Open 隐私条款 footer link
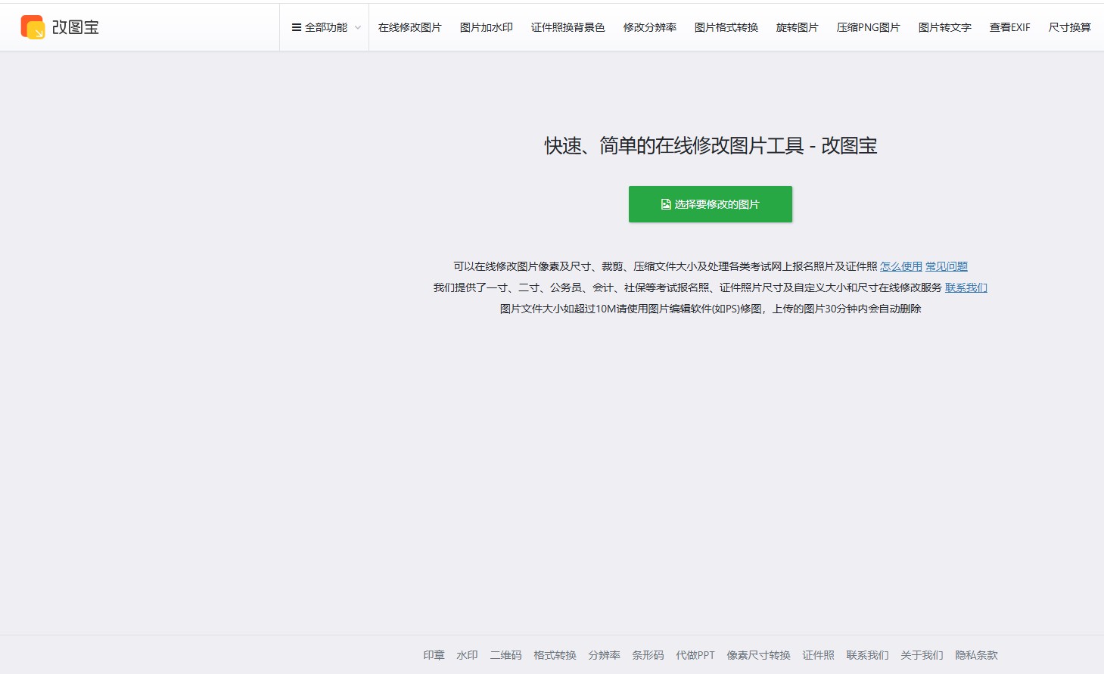1104x674 pixels. (976, 655)
